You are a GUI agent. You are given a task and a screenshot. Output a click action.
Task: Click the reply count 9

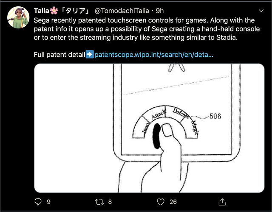coord(48,202)
